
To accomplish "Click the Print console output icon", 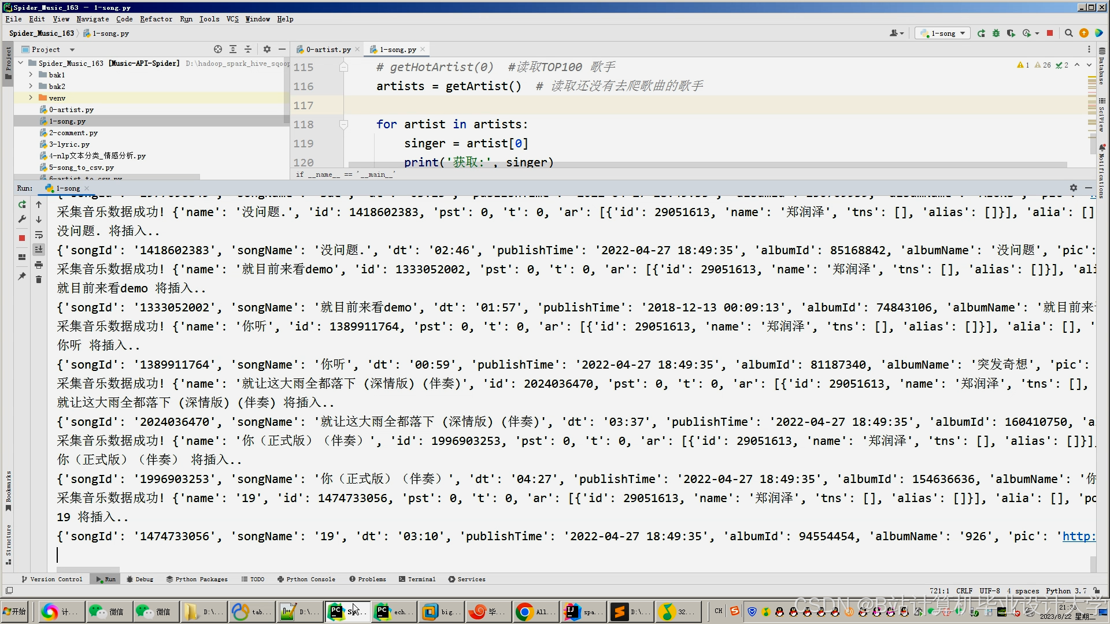I will pyautogui.click(x=39, y=265).
